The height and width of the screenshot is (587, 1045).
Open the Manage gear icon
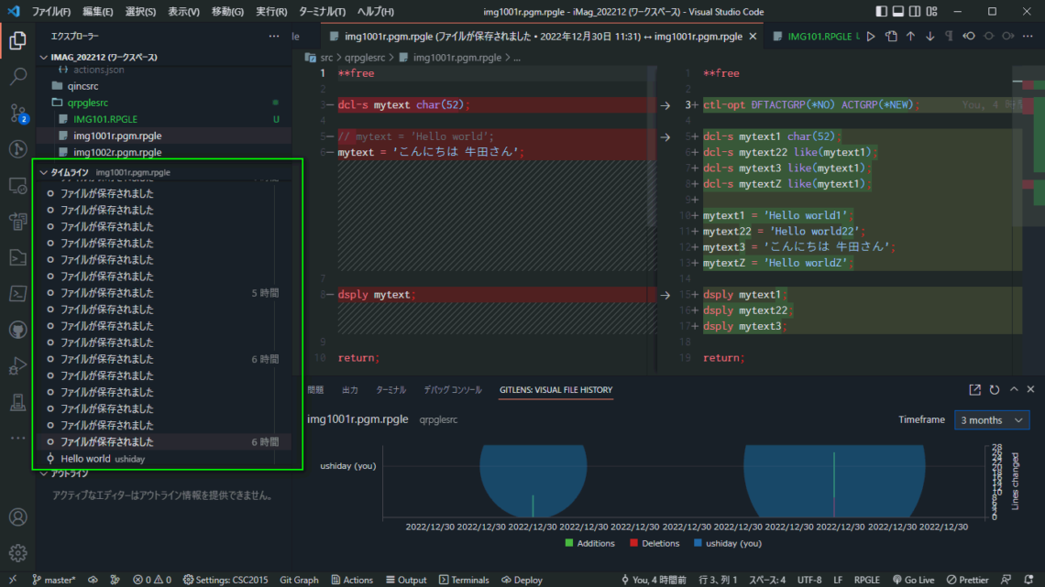tap(18, 553)
